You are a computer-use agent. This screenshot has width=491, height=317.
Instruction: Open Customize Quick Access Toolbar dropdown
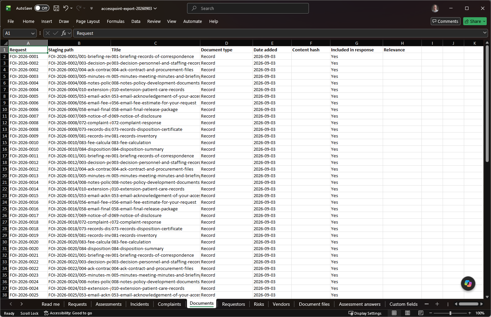tap(92, 8)
